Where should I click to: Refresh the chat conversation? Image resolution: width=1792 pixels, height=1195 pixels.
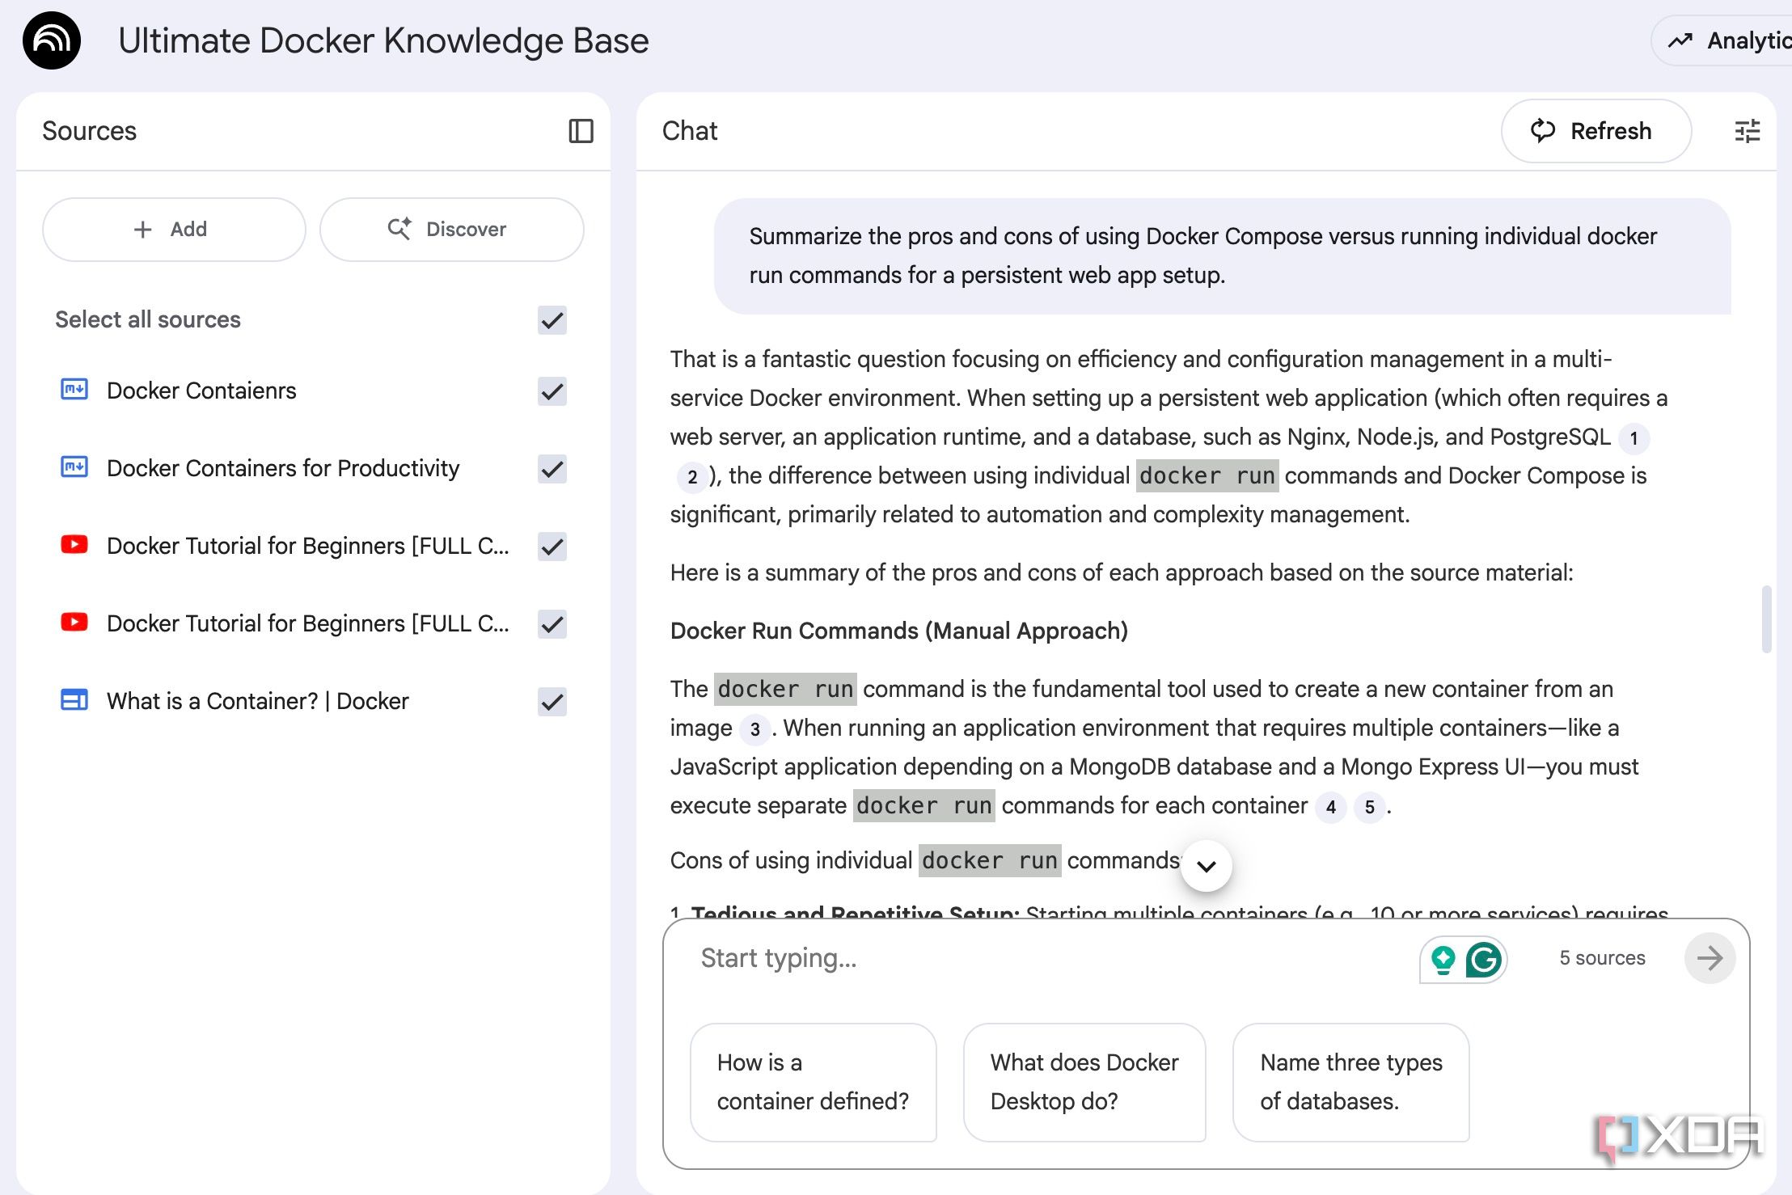pyautogui.click(x=1595, y=131)
